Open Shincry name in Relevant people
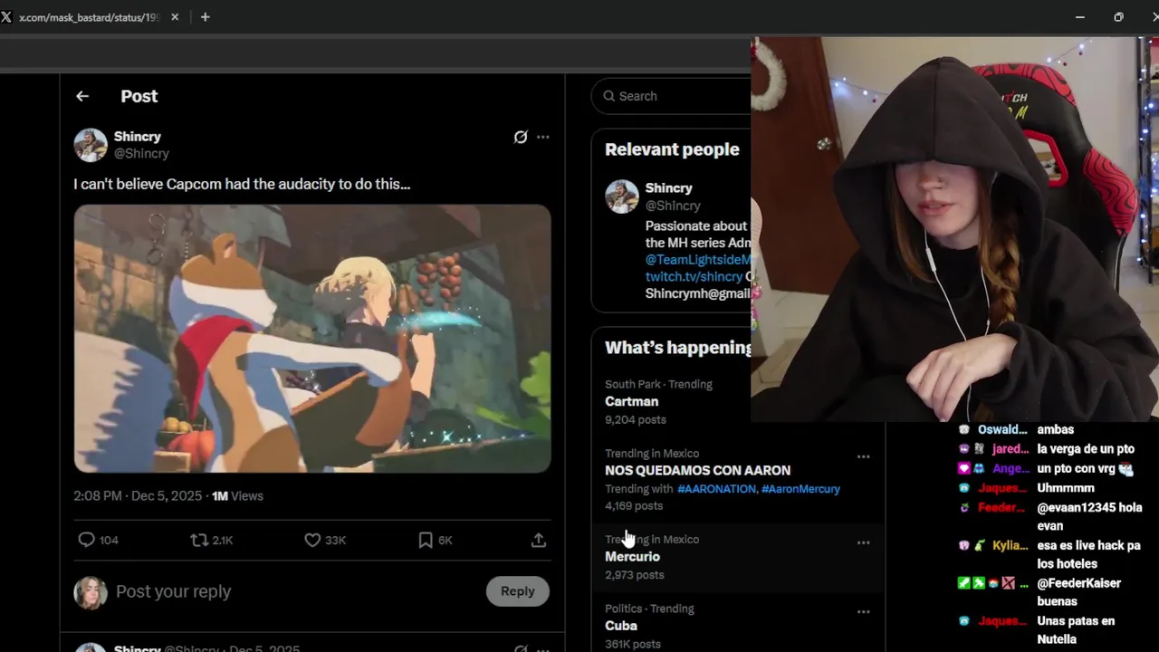The height and width of the screenshot is (652, 1159). click(669, 188)
